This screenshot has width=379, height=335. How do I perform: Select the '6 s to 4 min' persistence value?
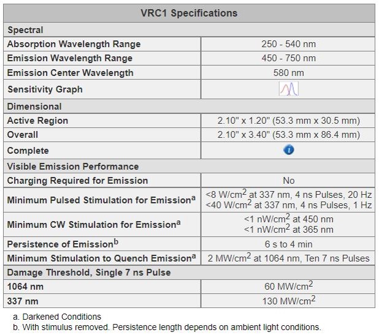288,244
